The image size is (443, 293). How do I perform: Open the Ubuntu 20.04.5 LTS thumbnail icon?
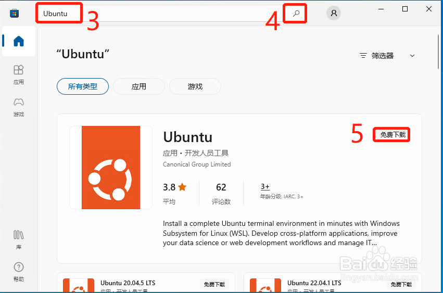(x=79, y=285)
